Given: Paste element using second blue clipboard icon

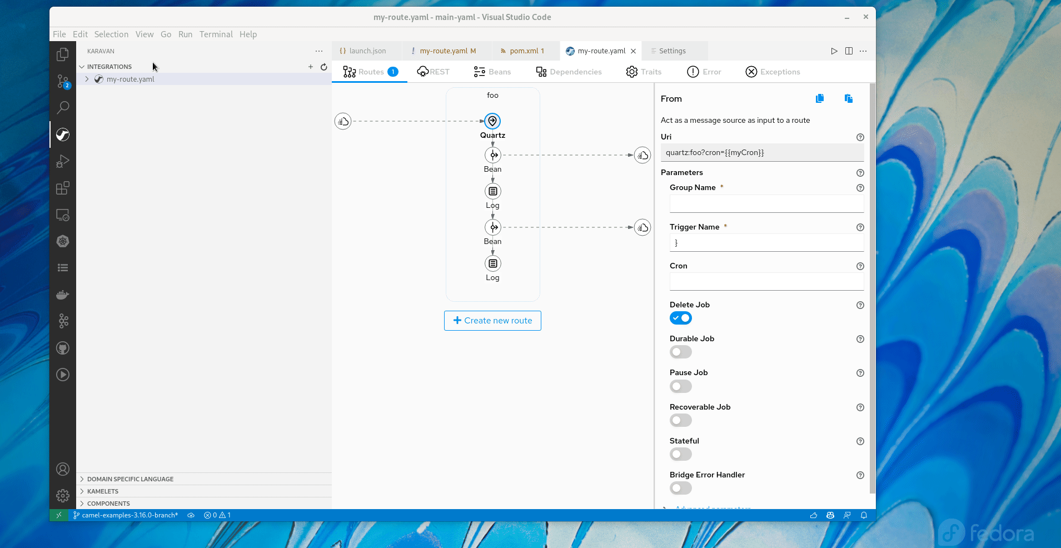Looking at the screenshot, I should (848, 98).
